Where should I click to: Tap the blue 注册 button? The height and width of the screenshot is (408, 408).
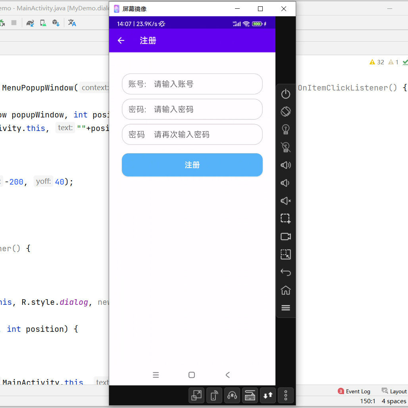click(192, 165)
